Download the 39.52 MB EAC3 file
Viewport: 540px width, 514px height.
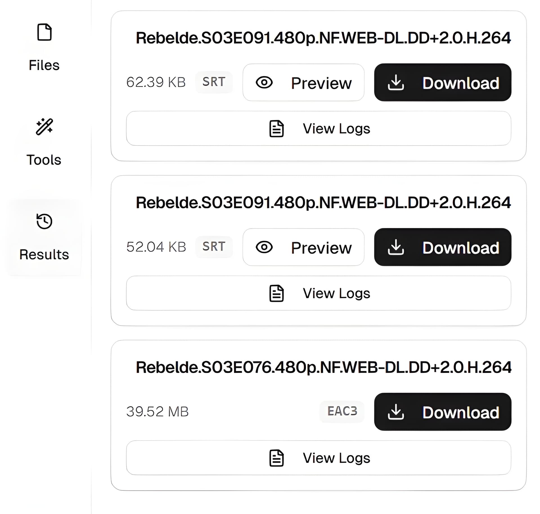point(443,412)
